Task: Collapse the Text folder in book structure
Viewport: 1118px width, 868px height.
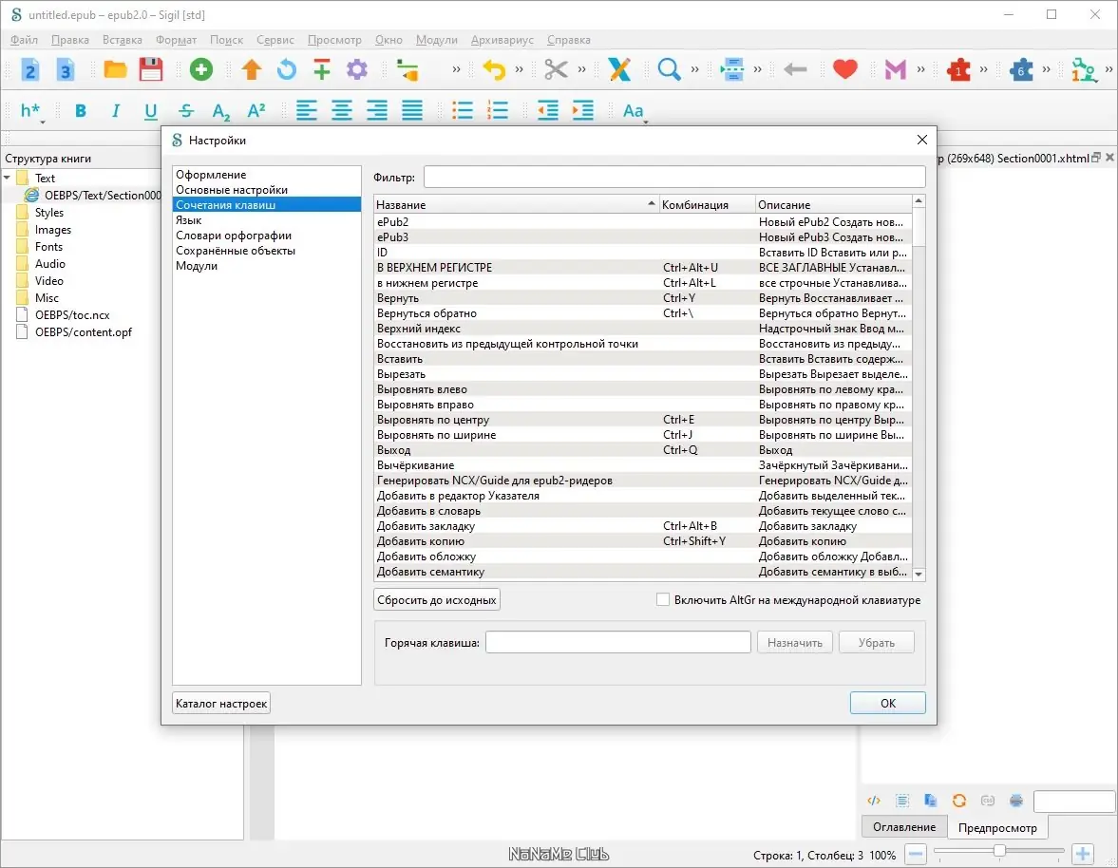Action: (8, 178)
